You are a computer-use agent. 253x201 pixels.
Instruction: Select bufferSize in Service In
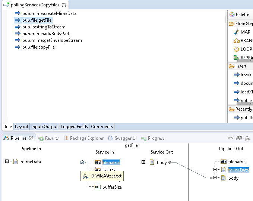112,187
